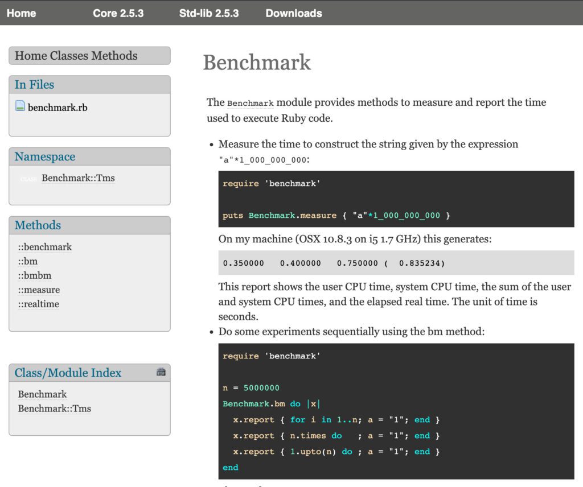Click the benchmark.rb file icon
This screenshot has width=583, height=487.
[20, 106]
